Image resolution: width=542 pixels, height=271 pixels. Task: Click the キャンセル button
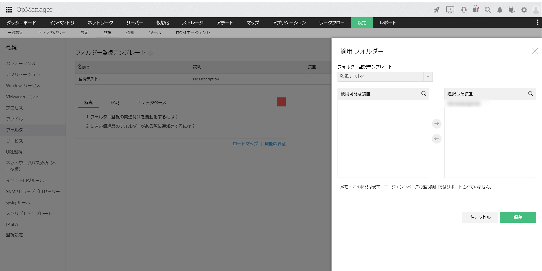[x=480, y=217]
